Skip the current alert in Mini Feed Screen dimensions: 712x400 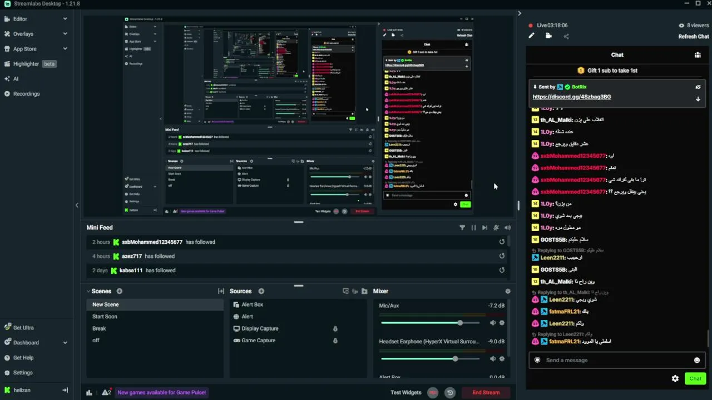tap(484, 228)
